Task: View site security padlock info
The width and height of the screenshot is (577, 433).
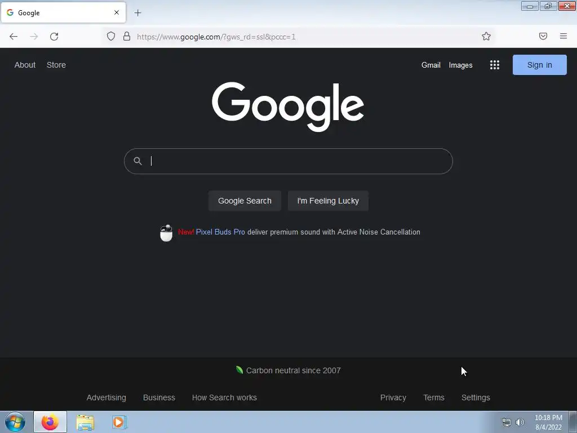Action: click(x=127, y=36)
